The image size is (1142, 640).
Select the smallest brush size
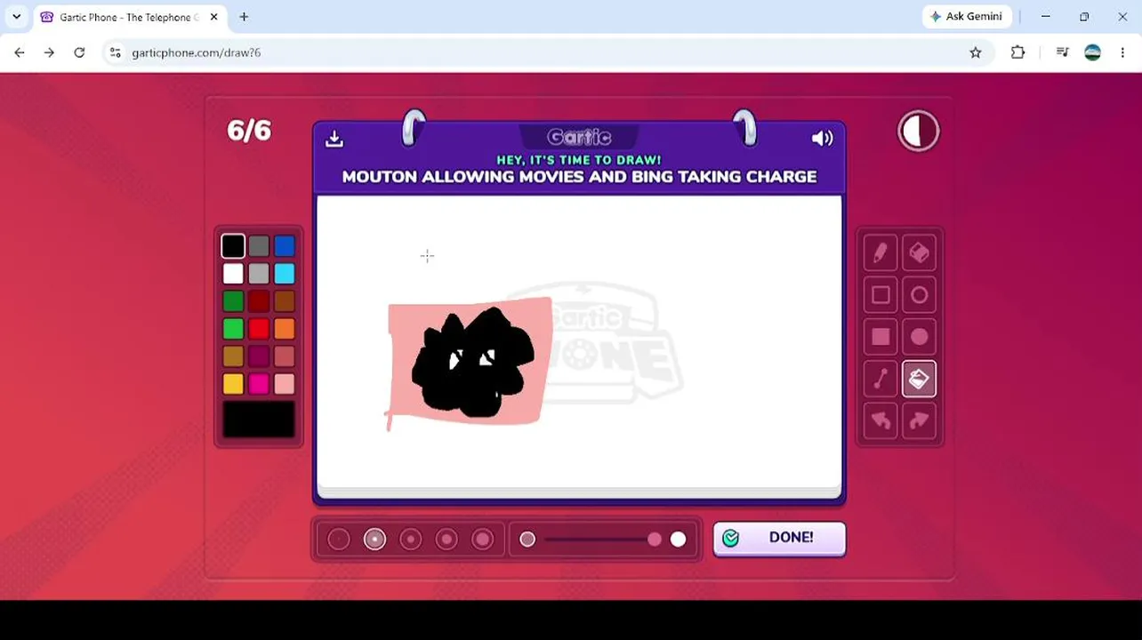pos(339,539)
